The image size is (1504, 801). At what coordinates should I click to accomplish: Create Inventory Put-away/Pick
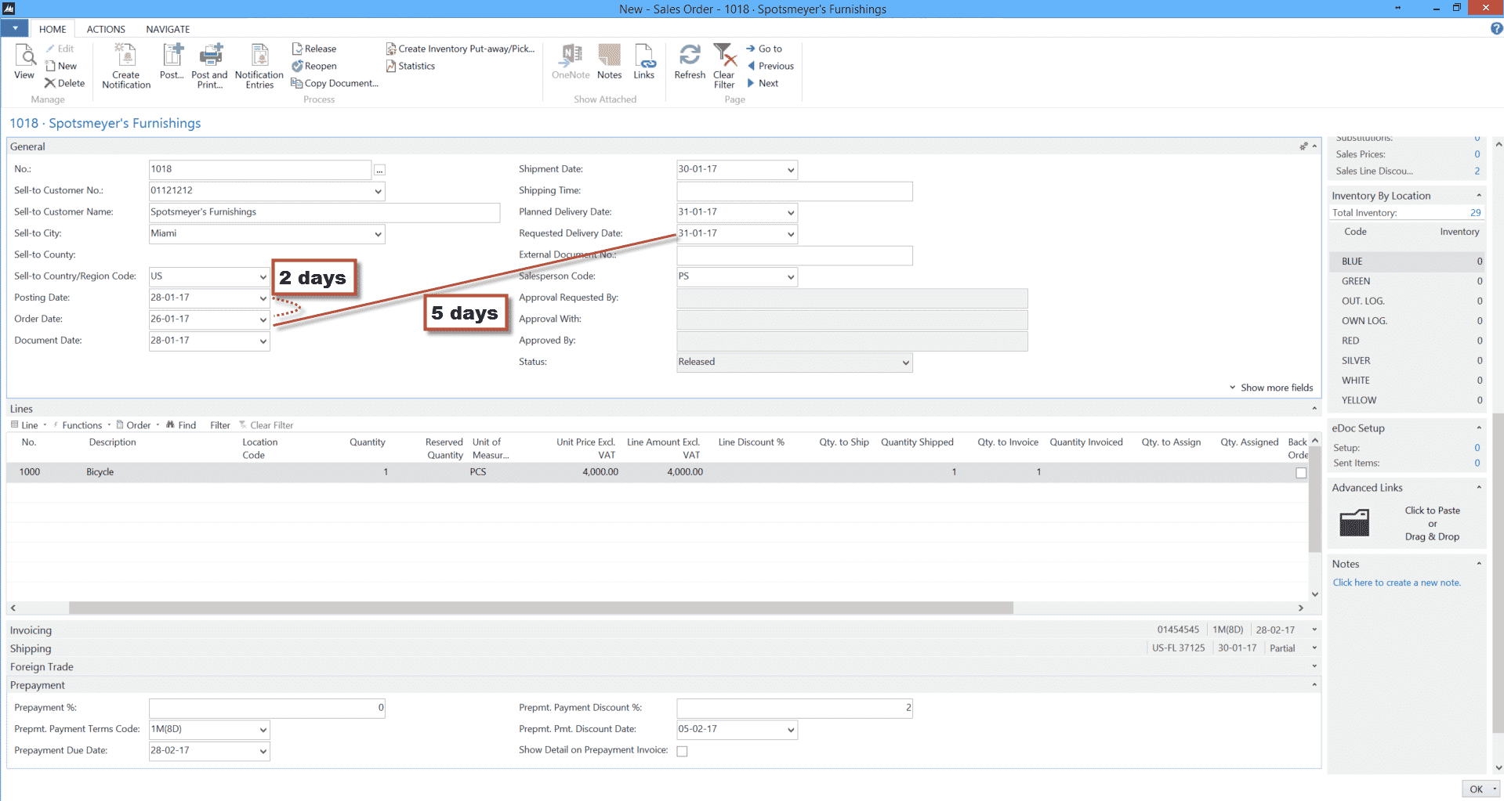click(460, 49)
